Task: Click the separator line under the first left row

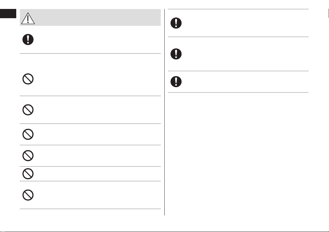Action: coord(90,53)
